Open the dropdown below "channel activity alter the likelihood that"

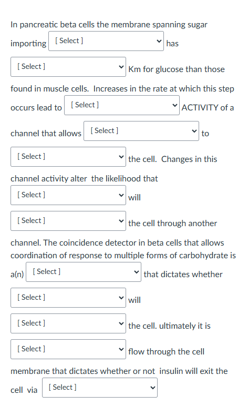[68, 195]
